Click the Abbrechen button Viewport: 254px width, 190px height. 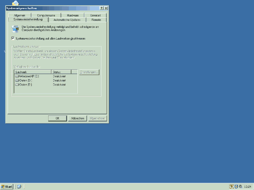[x=77, y=118]
